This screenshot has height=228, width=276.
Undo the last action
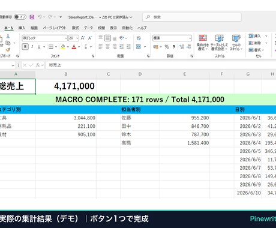(x=40, y=17)
